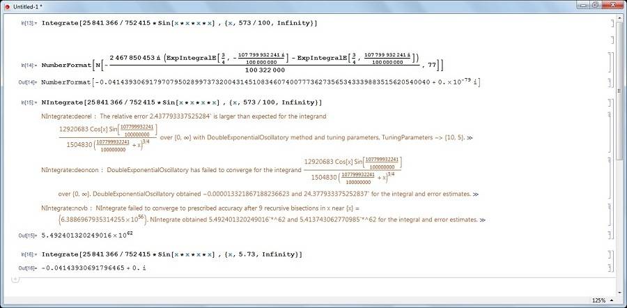Click the In[13]:= cell label
Viewport: 627px width, 308px height.
(29, 24)
